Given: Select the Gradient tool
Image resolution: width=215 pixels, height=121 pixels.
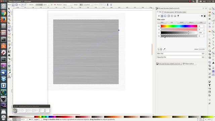Looking at the screenshot, I should 9,70.
